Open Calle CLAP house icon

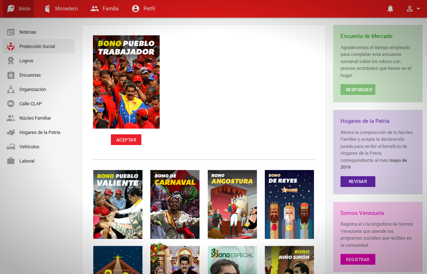11,104
